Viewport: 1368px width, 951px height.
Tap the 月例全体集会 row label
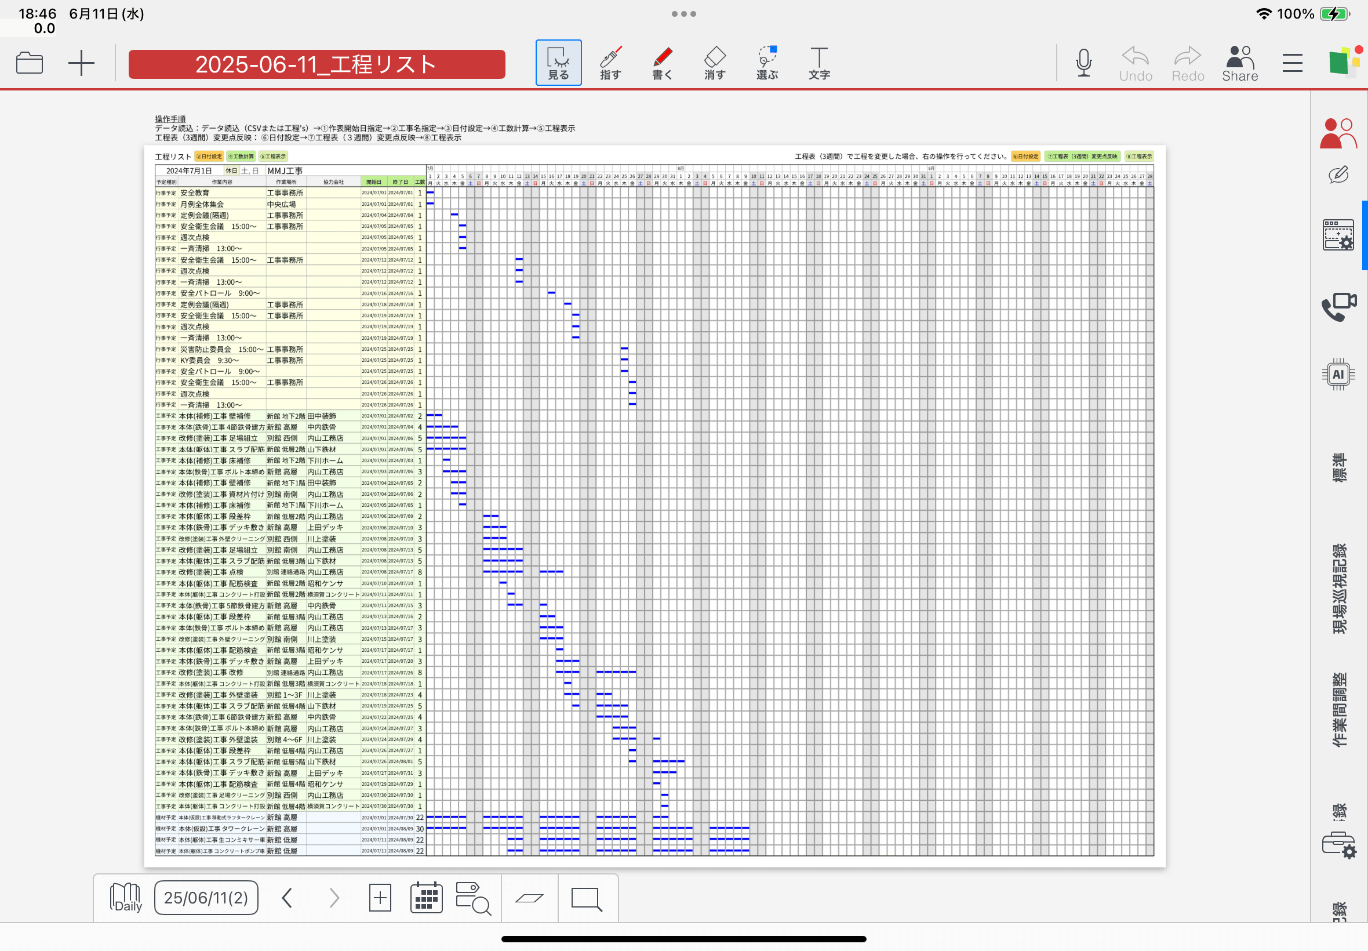click(x=202, y=204)
